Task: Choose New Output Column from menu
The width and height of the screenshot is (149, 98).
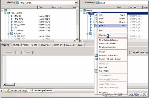Action: coord(109,40)
